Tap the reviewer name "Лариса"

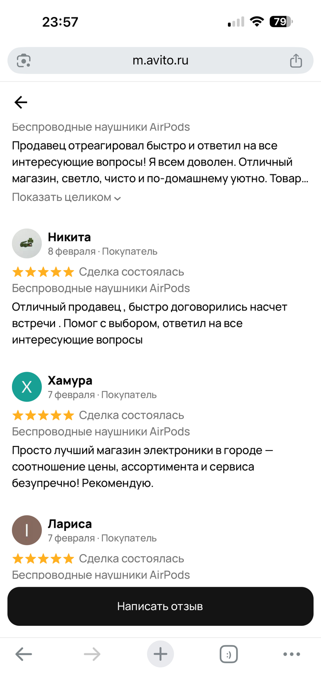70,523
